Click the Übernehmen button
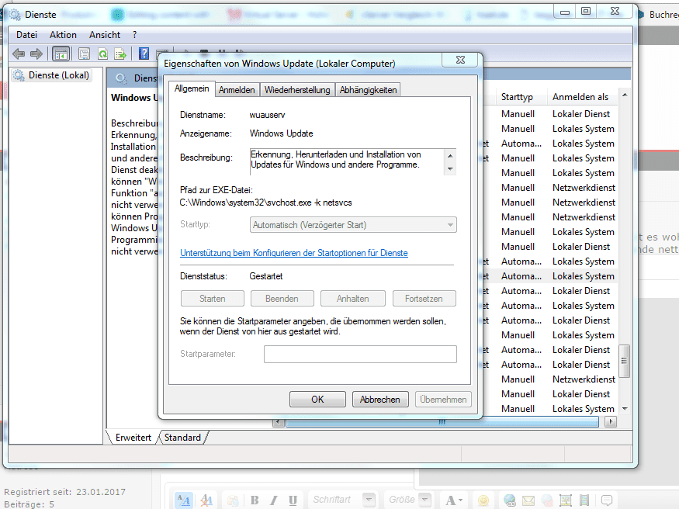Viewport: 679px width, 509px height. (443, 399)
